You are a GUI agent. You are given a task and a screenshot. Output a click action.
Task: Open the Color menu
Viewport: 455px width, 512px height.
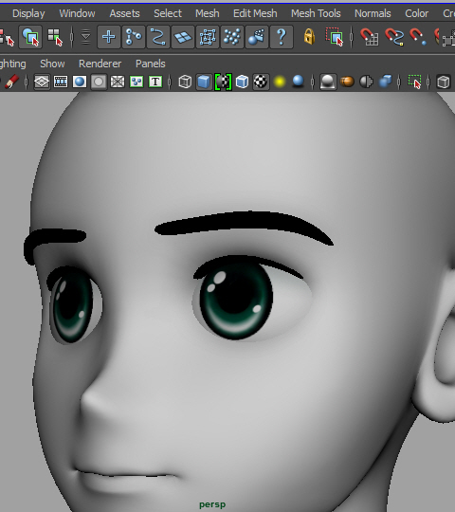(416, 13)
